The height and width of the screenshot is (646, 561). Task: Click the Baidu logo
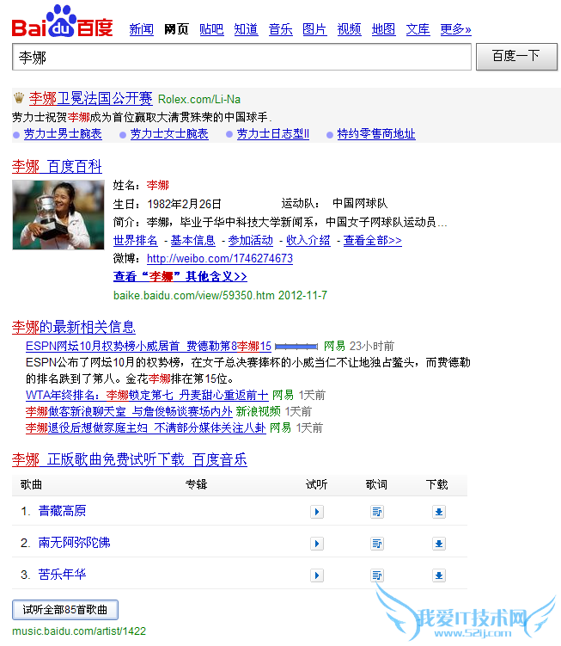(62, 22)
